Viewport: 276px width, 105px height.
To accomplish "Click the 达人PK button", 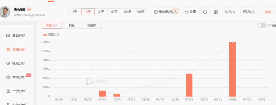I will pyautogui.click(x=230, y=12).
